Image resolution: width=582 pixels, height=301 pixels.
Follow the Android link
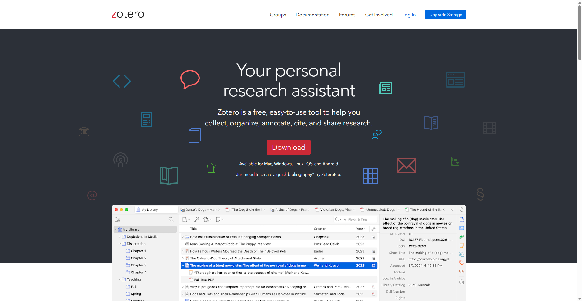(x=330, y=164)
